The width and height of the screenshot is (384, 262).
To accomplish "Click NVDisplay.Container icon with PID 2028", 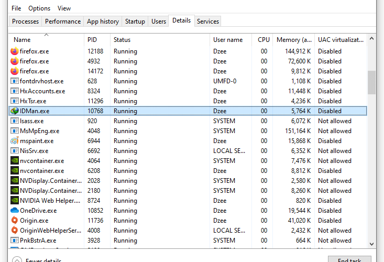I will [15, 181].
